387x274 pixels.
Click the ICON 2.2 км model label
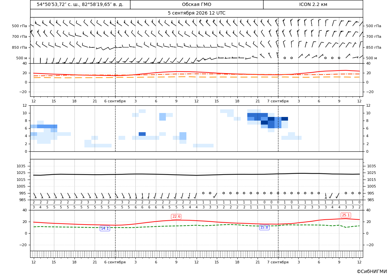313,4
